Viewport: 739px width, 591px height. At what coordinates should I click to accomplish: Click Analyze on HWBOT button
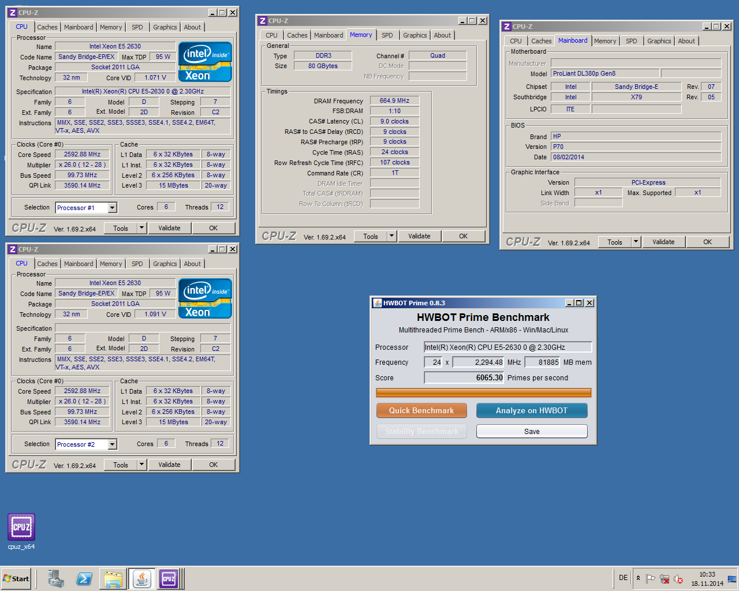tap(532, 410)
